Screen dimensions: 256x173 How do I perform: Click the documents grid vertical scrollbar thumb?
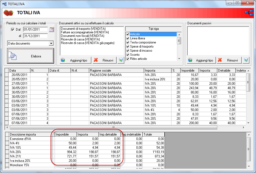click(x=248, y=82)
